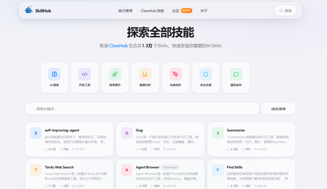Open the 安全合规 shield icon

206,74
